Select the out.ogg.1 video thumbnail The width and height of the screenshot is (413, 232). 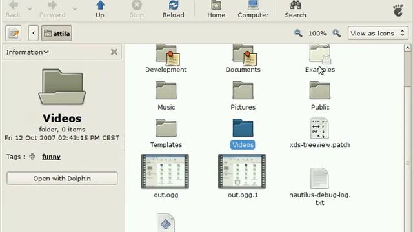coord(242,171)
